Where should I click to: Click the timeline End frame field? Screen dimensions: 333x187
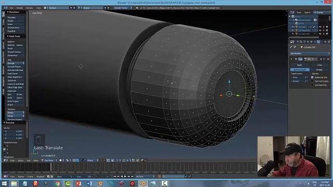(85, 177)
